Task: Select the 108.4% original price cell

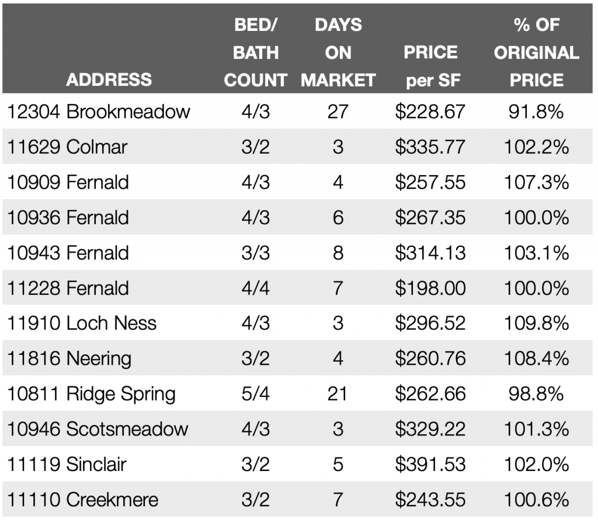Action: pyautogui.click(x=537, y=359)
